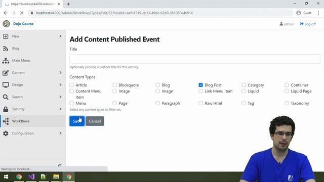Click the Configuration gear icon
Image resolution: width=324 pixels, height=182 pixels.
(6, 133)
